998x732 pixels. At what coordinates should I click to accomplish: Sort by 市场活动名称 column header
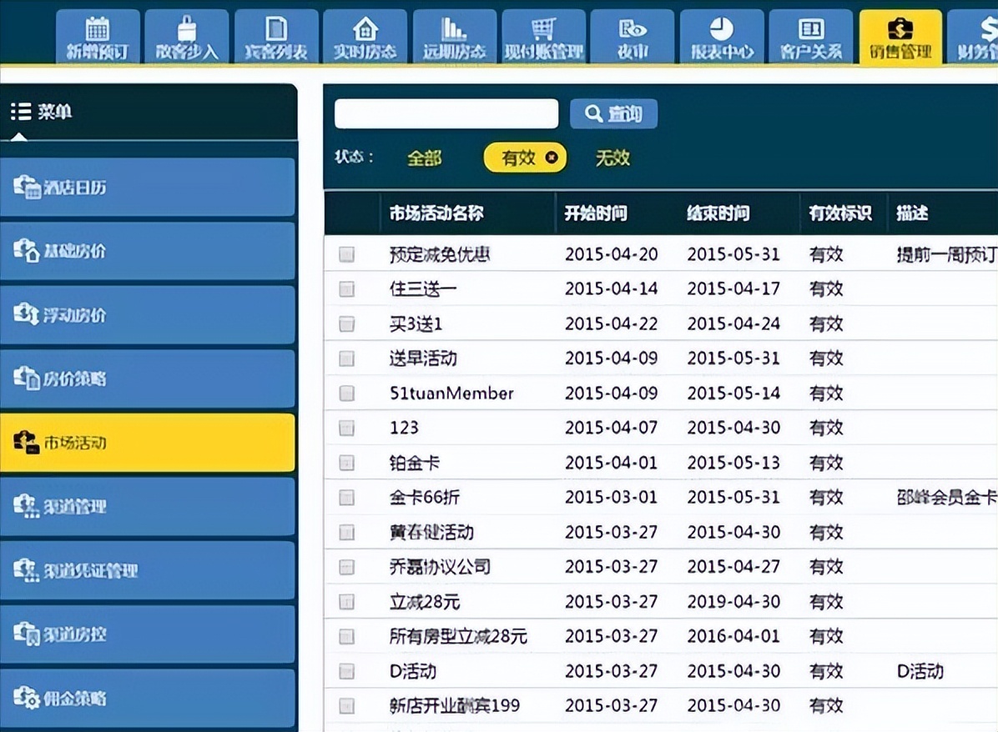tap(436, 213)
